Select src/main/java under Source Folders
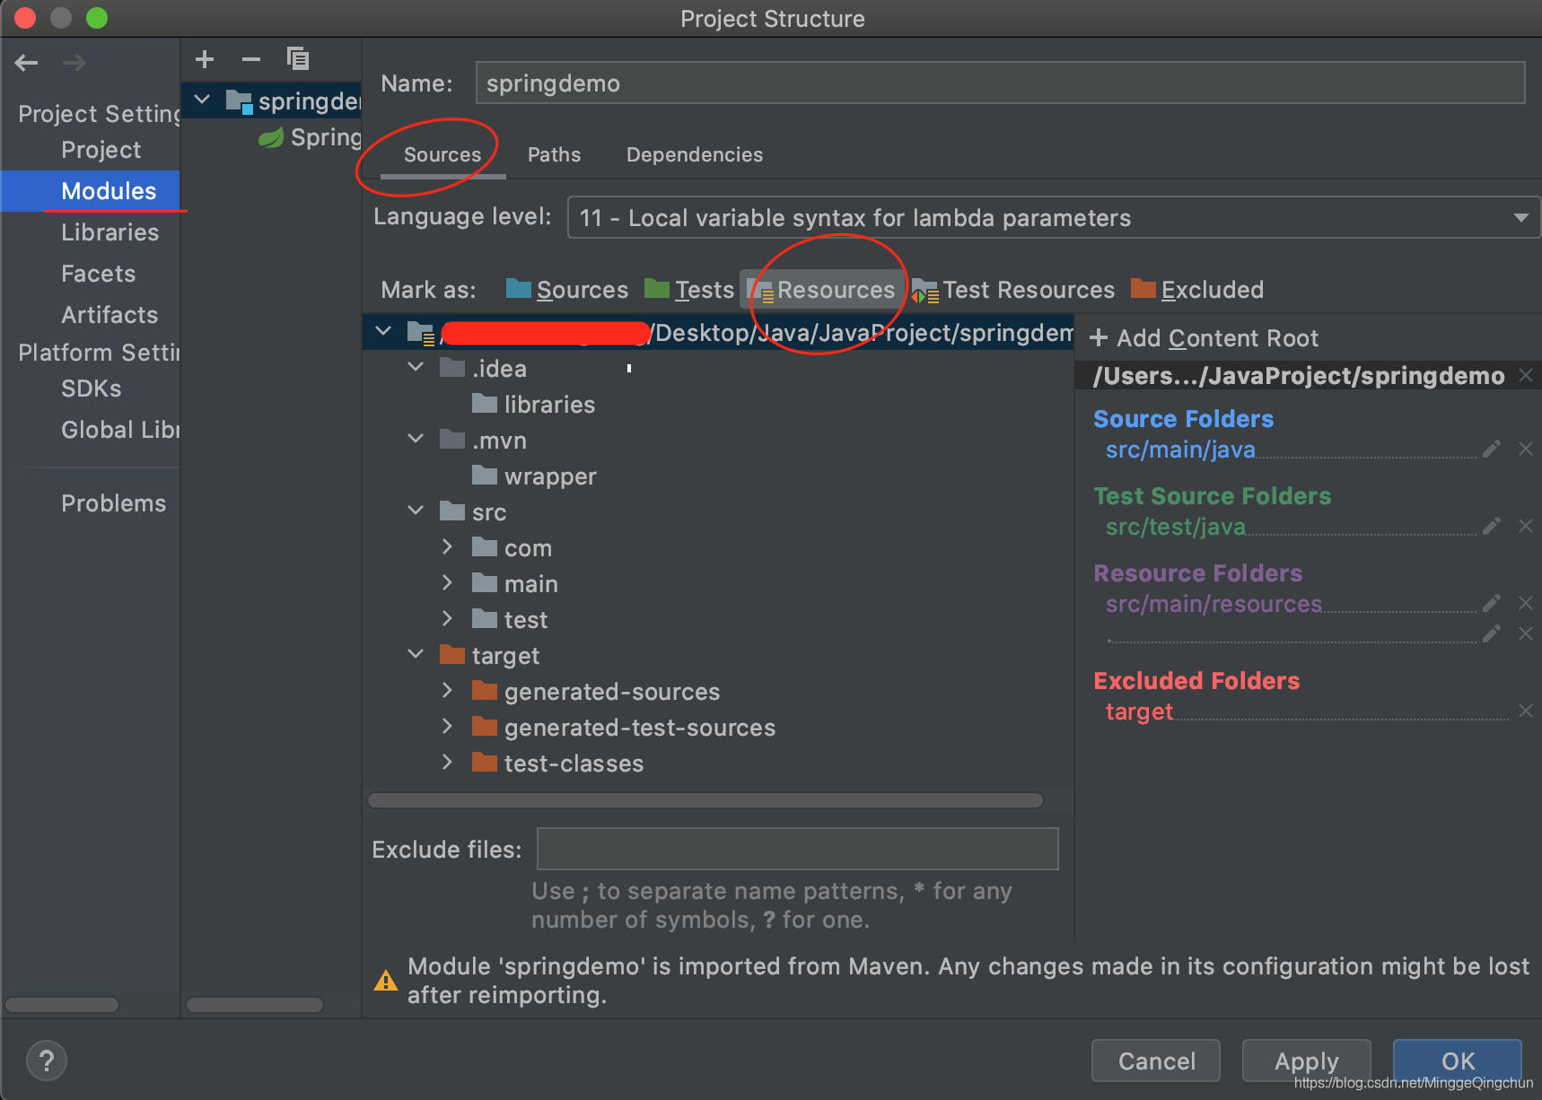 tap(1180, 450)
